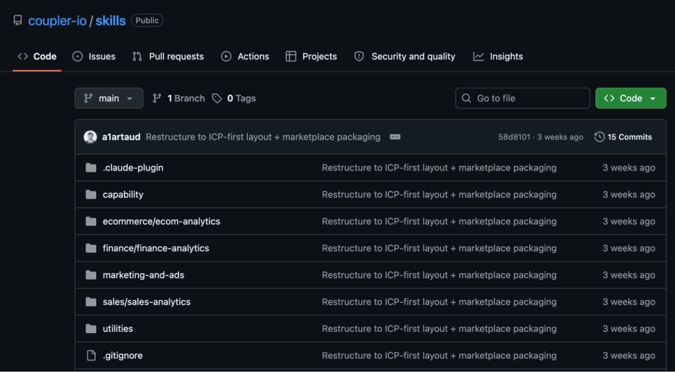This screenshot has height=372, width=675.
Task: Open commit message in the finance/finance-analytics row
Action: [439, 248]
